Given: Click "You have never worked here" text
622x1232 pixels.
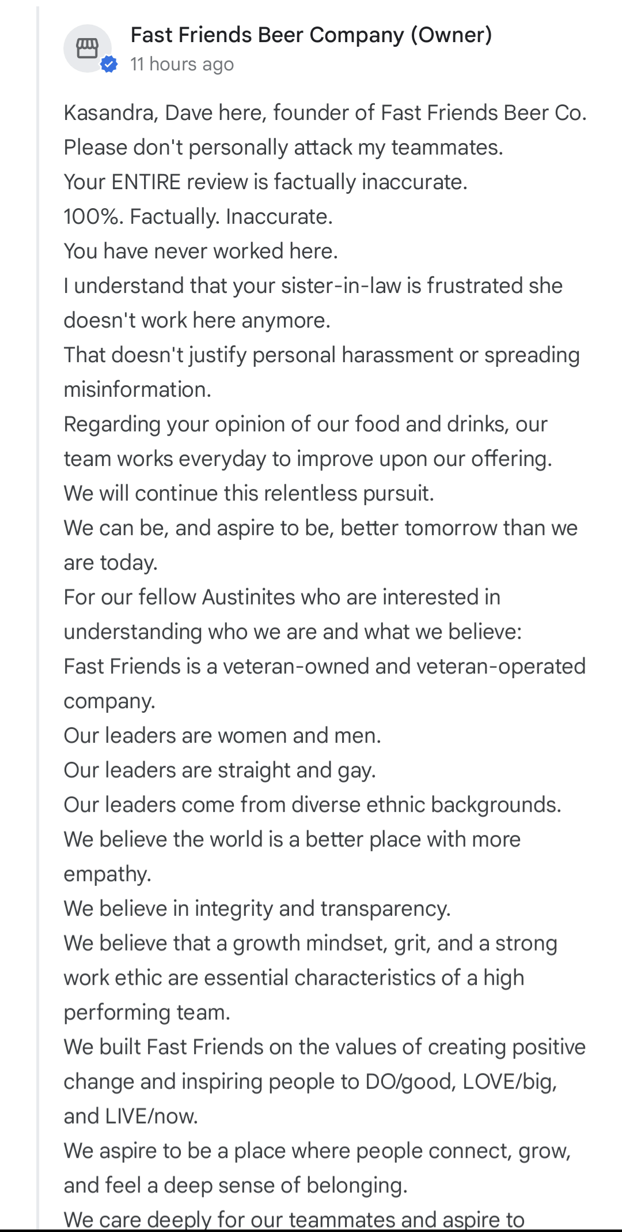Looking at the screenshot, I should click(x=200, y=251).
